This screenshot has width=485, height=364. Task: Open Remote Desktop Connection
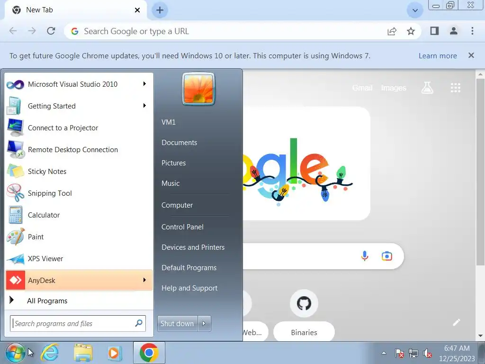(79, 149)
